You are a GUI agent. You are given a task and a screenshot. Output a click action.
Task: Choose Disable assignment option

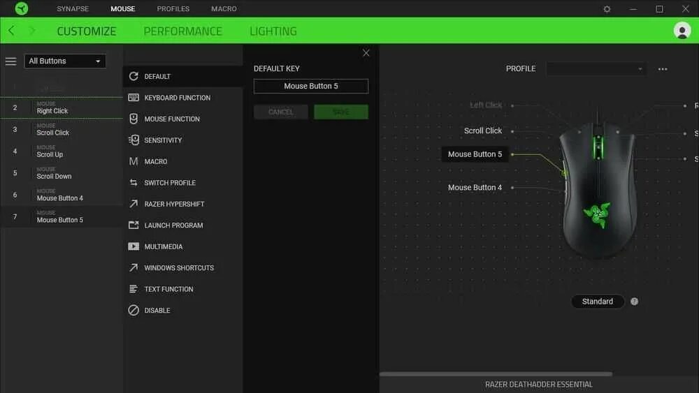[x=182, y=310]
